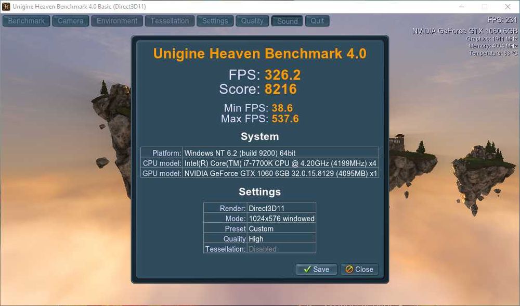Viewport: 520px width, 306px height.
Task: Open the Quality menu button
Action: point(252,21)
